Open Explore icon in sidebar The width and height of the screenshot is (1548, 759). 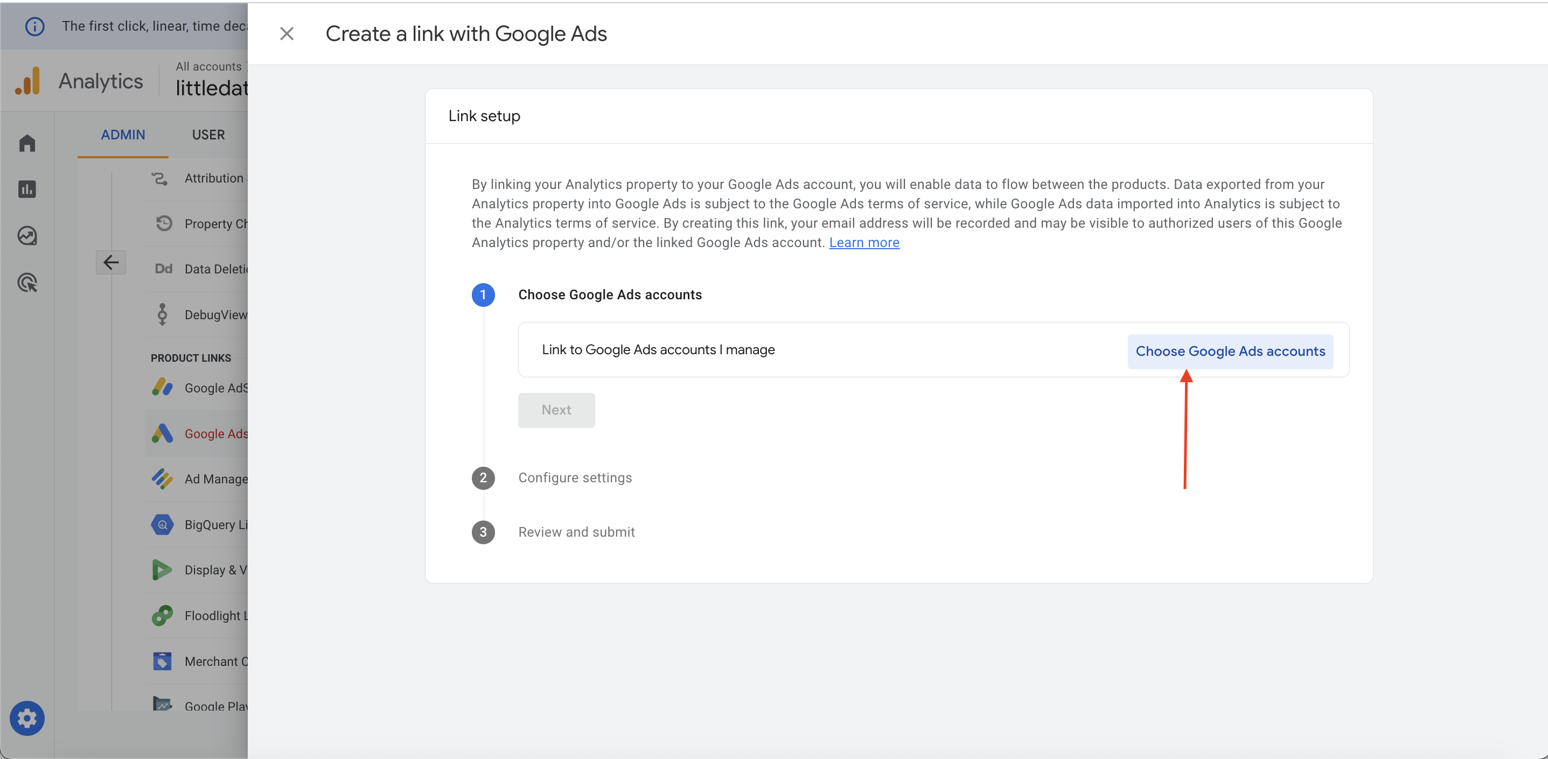[27, 235]
